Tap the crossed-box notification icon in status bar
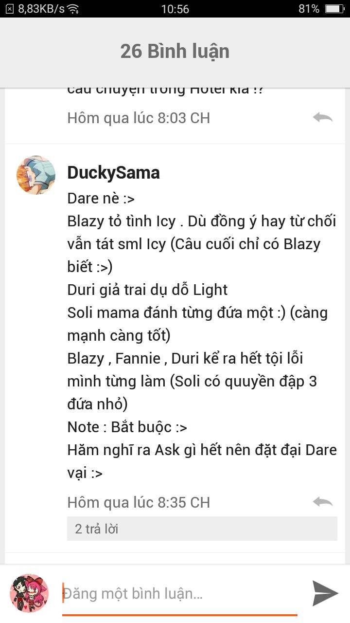Viewport: 350px width, 623px height. 9,9
